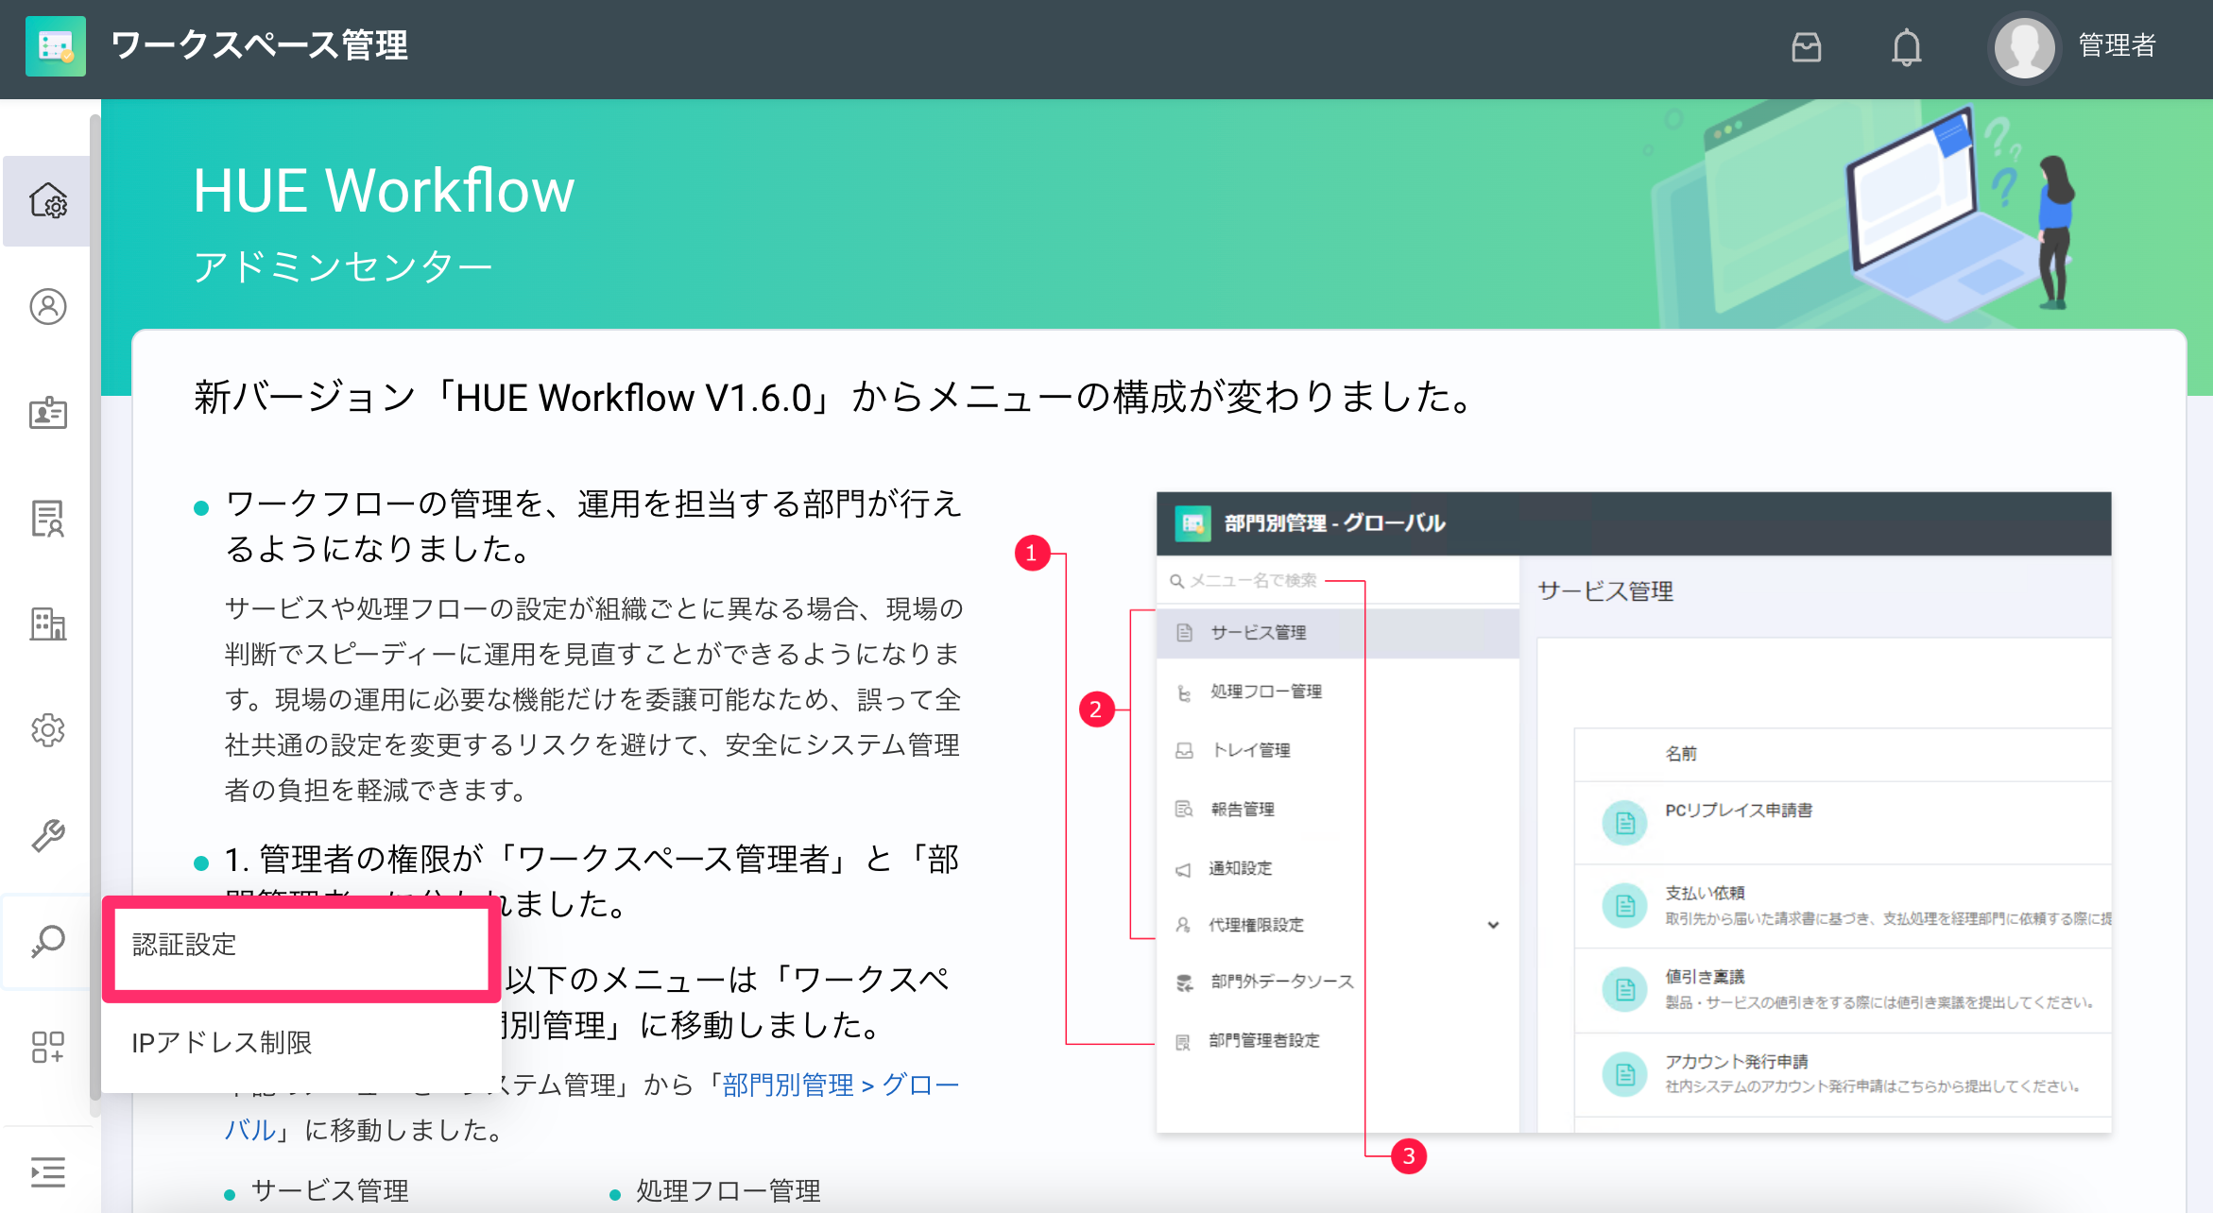Click 部門外データソース in the preview screenshot menu
The image size is (2213, 1213).
click(1282, 982)
